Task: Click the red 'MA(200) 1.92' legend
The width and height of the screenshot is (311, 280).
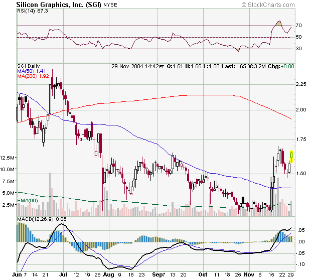Action: 33,76
